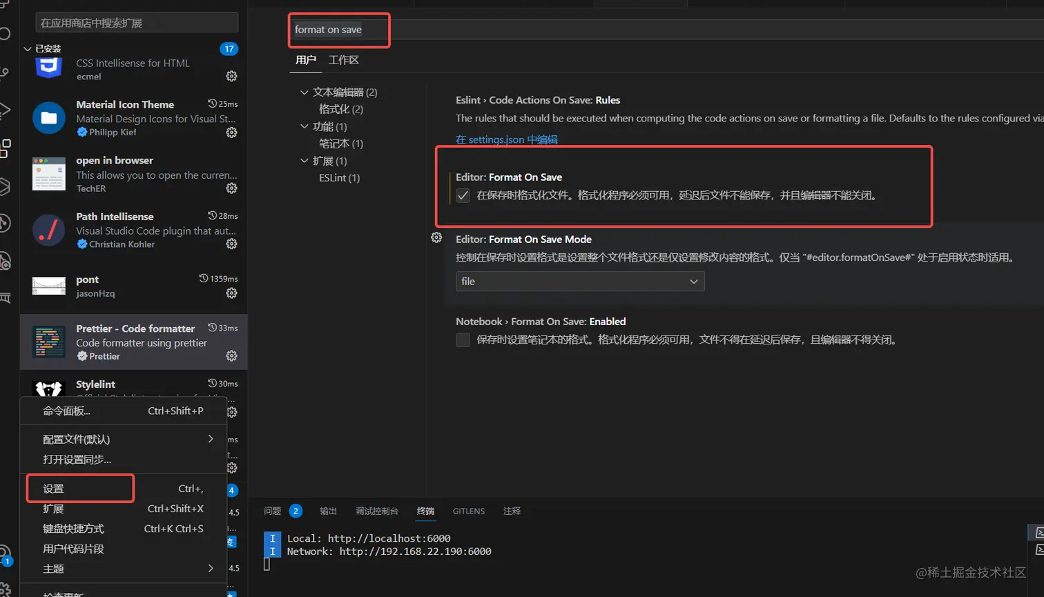Enable Notebook Format On Save: Enabled checkbox
The image size is (1044, 597).
[x=464, y=340]
